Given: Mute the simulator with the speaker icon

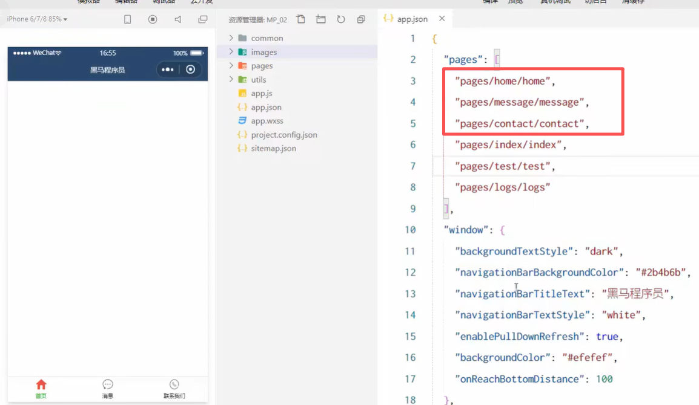Looking at the screenshot, I should pos(178,19).
